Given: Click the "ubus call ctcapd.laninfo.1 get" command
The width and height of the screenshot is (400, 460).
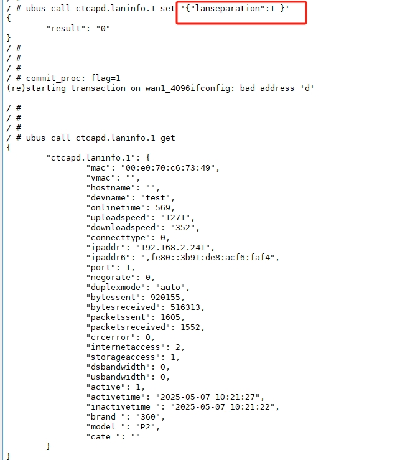Looking at the screenshot, I should coord(100,138).
